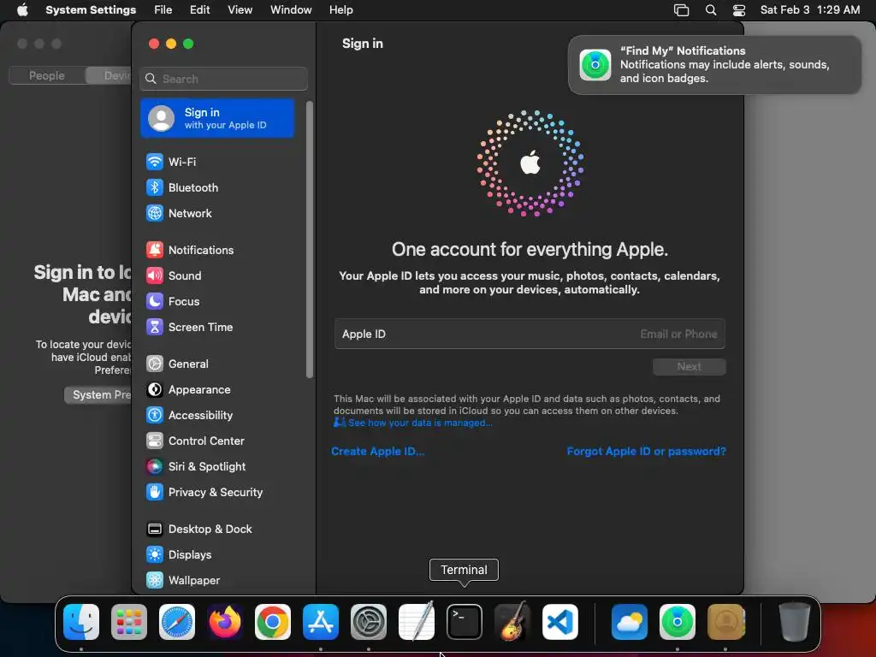Viewport: 876px width, 657px height.
Task: Open the System Settings menu
Action: [91, 10]
